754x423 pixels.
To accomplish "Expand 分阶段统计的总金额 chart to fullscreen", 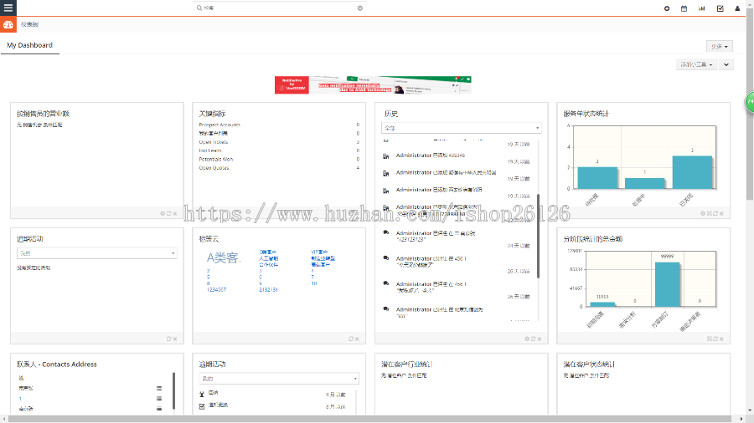I will pyautogui.click(x=710, y=339).
